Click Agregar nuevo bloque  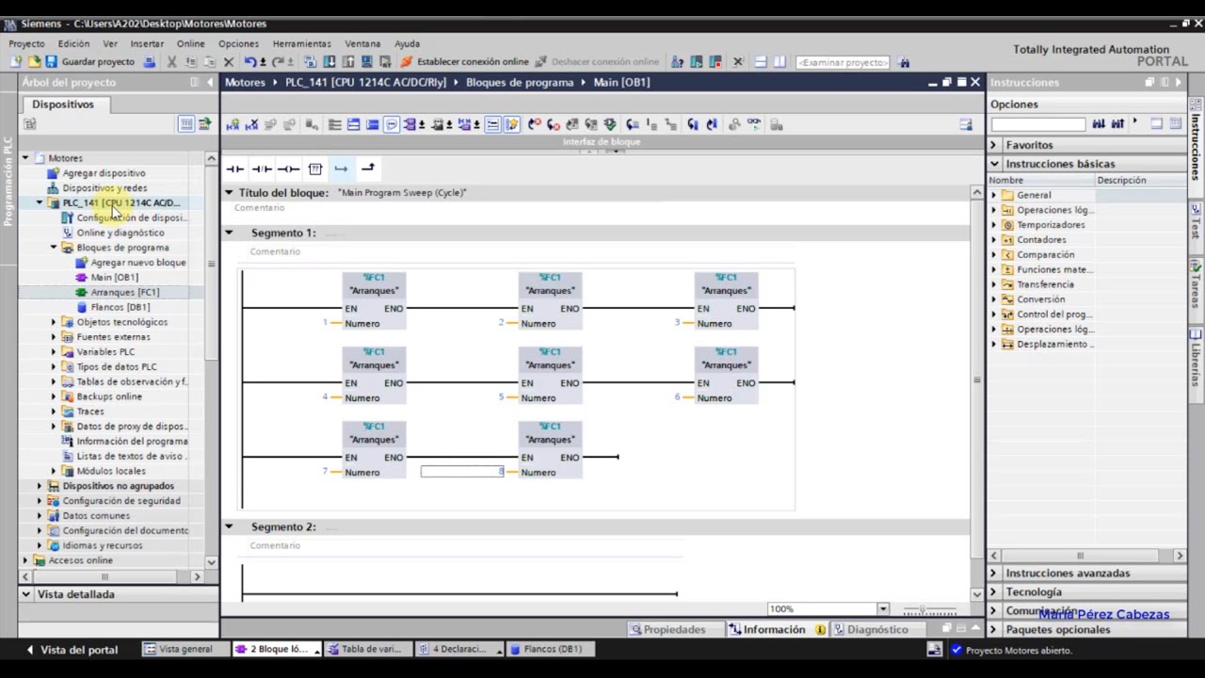pyautogui.click(x=131, y=262)
